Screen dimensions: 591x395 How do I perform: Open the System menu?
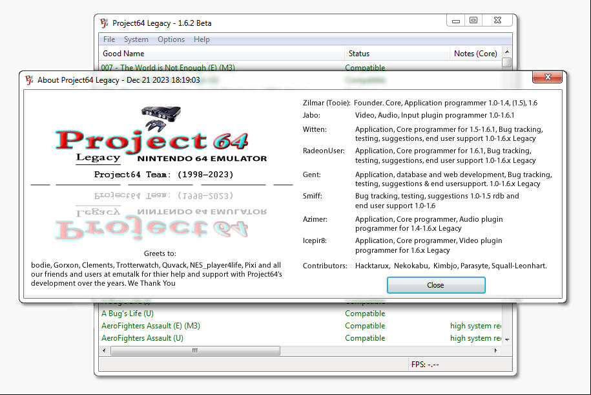(x=136, y=39)
